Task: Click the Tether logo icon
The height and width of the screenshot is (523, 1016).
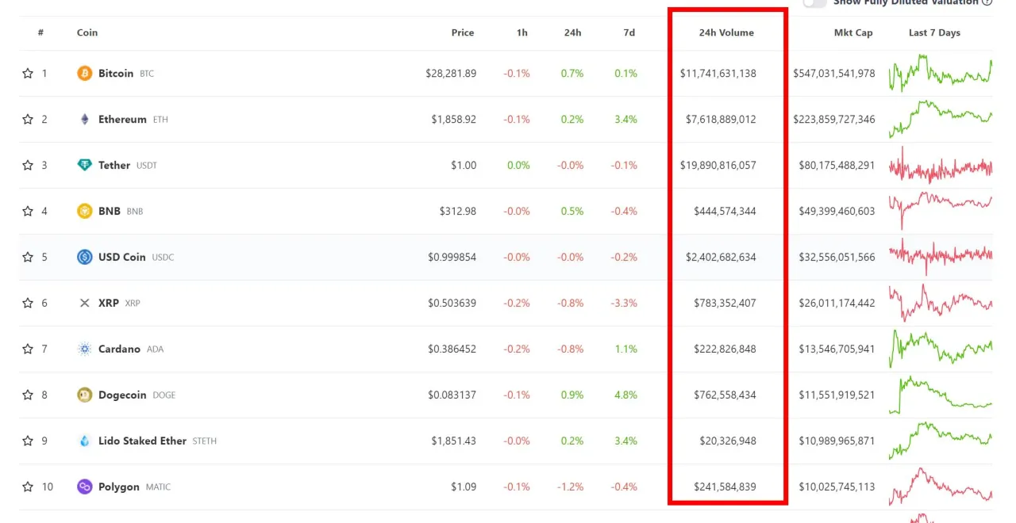Action: [84, 166]
